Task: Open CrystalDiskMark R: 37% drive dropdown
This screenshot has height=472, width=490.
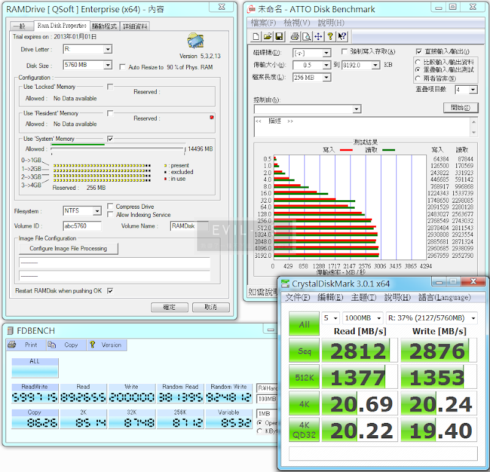Action: tap(473, 318)
